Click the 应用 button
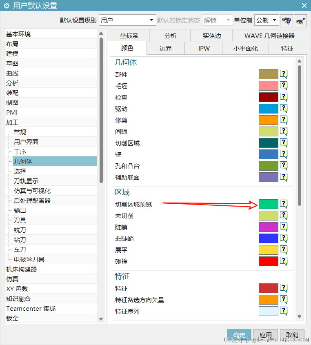311x345 pixels. (266, 335)
